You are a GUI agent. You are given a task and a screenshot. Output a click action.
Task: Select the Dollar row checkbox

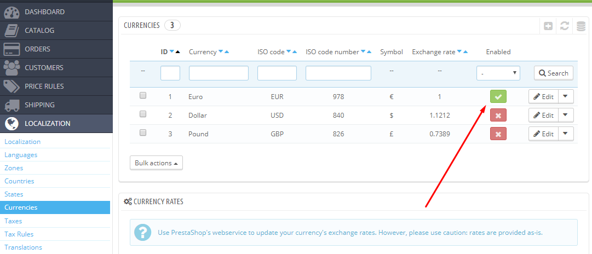(x=143, y=114)
